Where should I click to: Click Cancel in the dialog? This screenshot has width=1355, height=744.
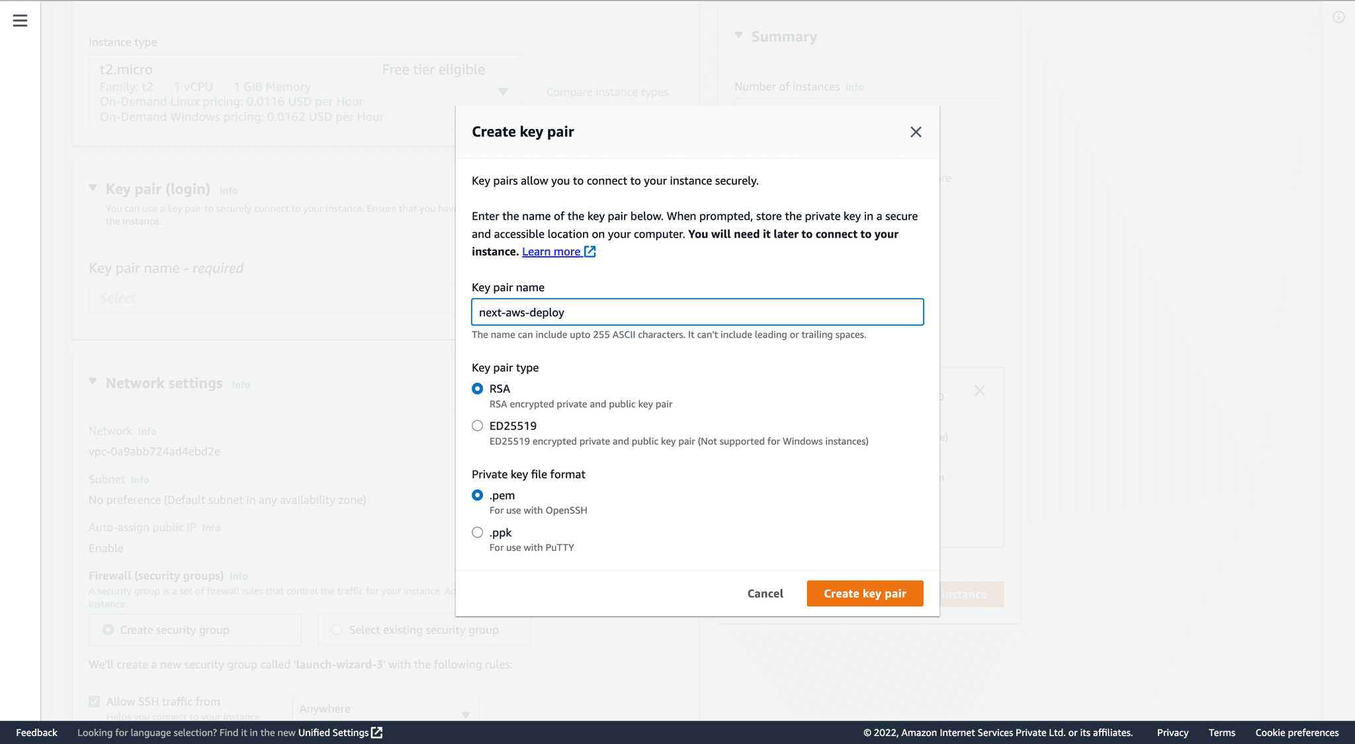pyautogui.click(x=765, y=593)
